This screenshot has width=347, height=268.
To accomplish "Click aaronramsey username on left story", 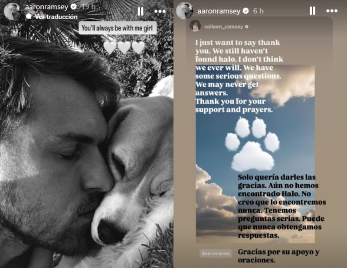I will 46,7.
